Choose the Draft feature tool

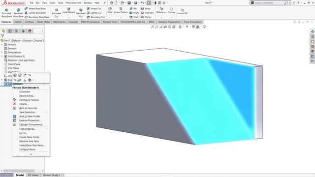[134, 13]
